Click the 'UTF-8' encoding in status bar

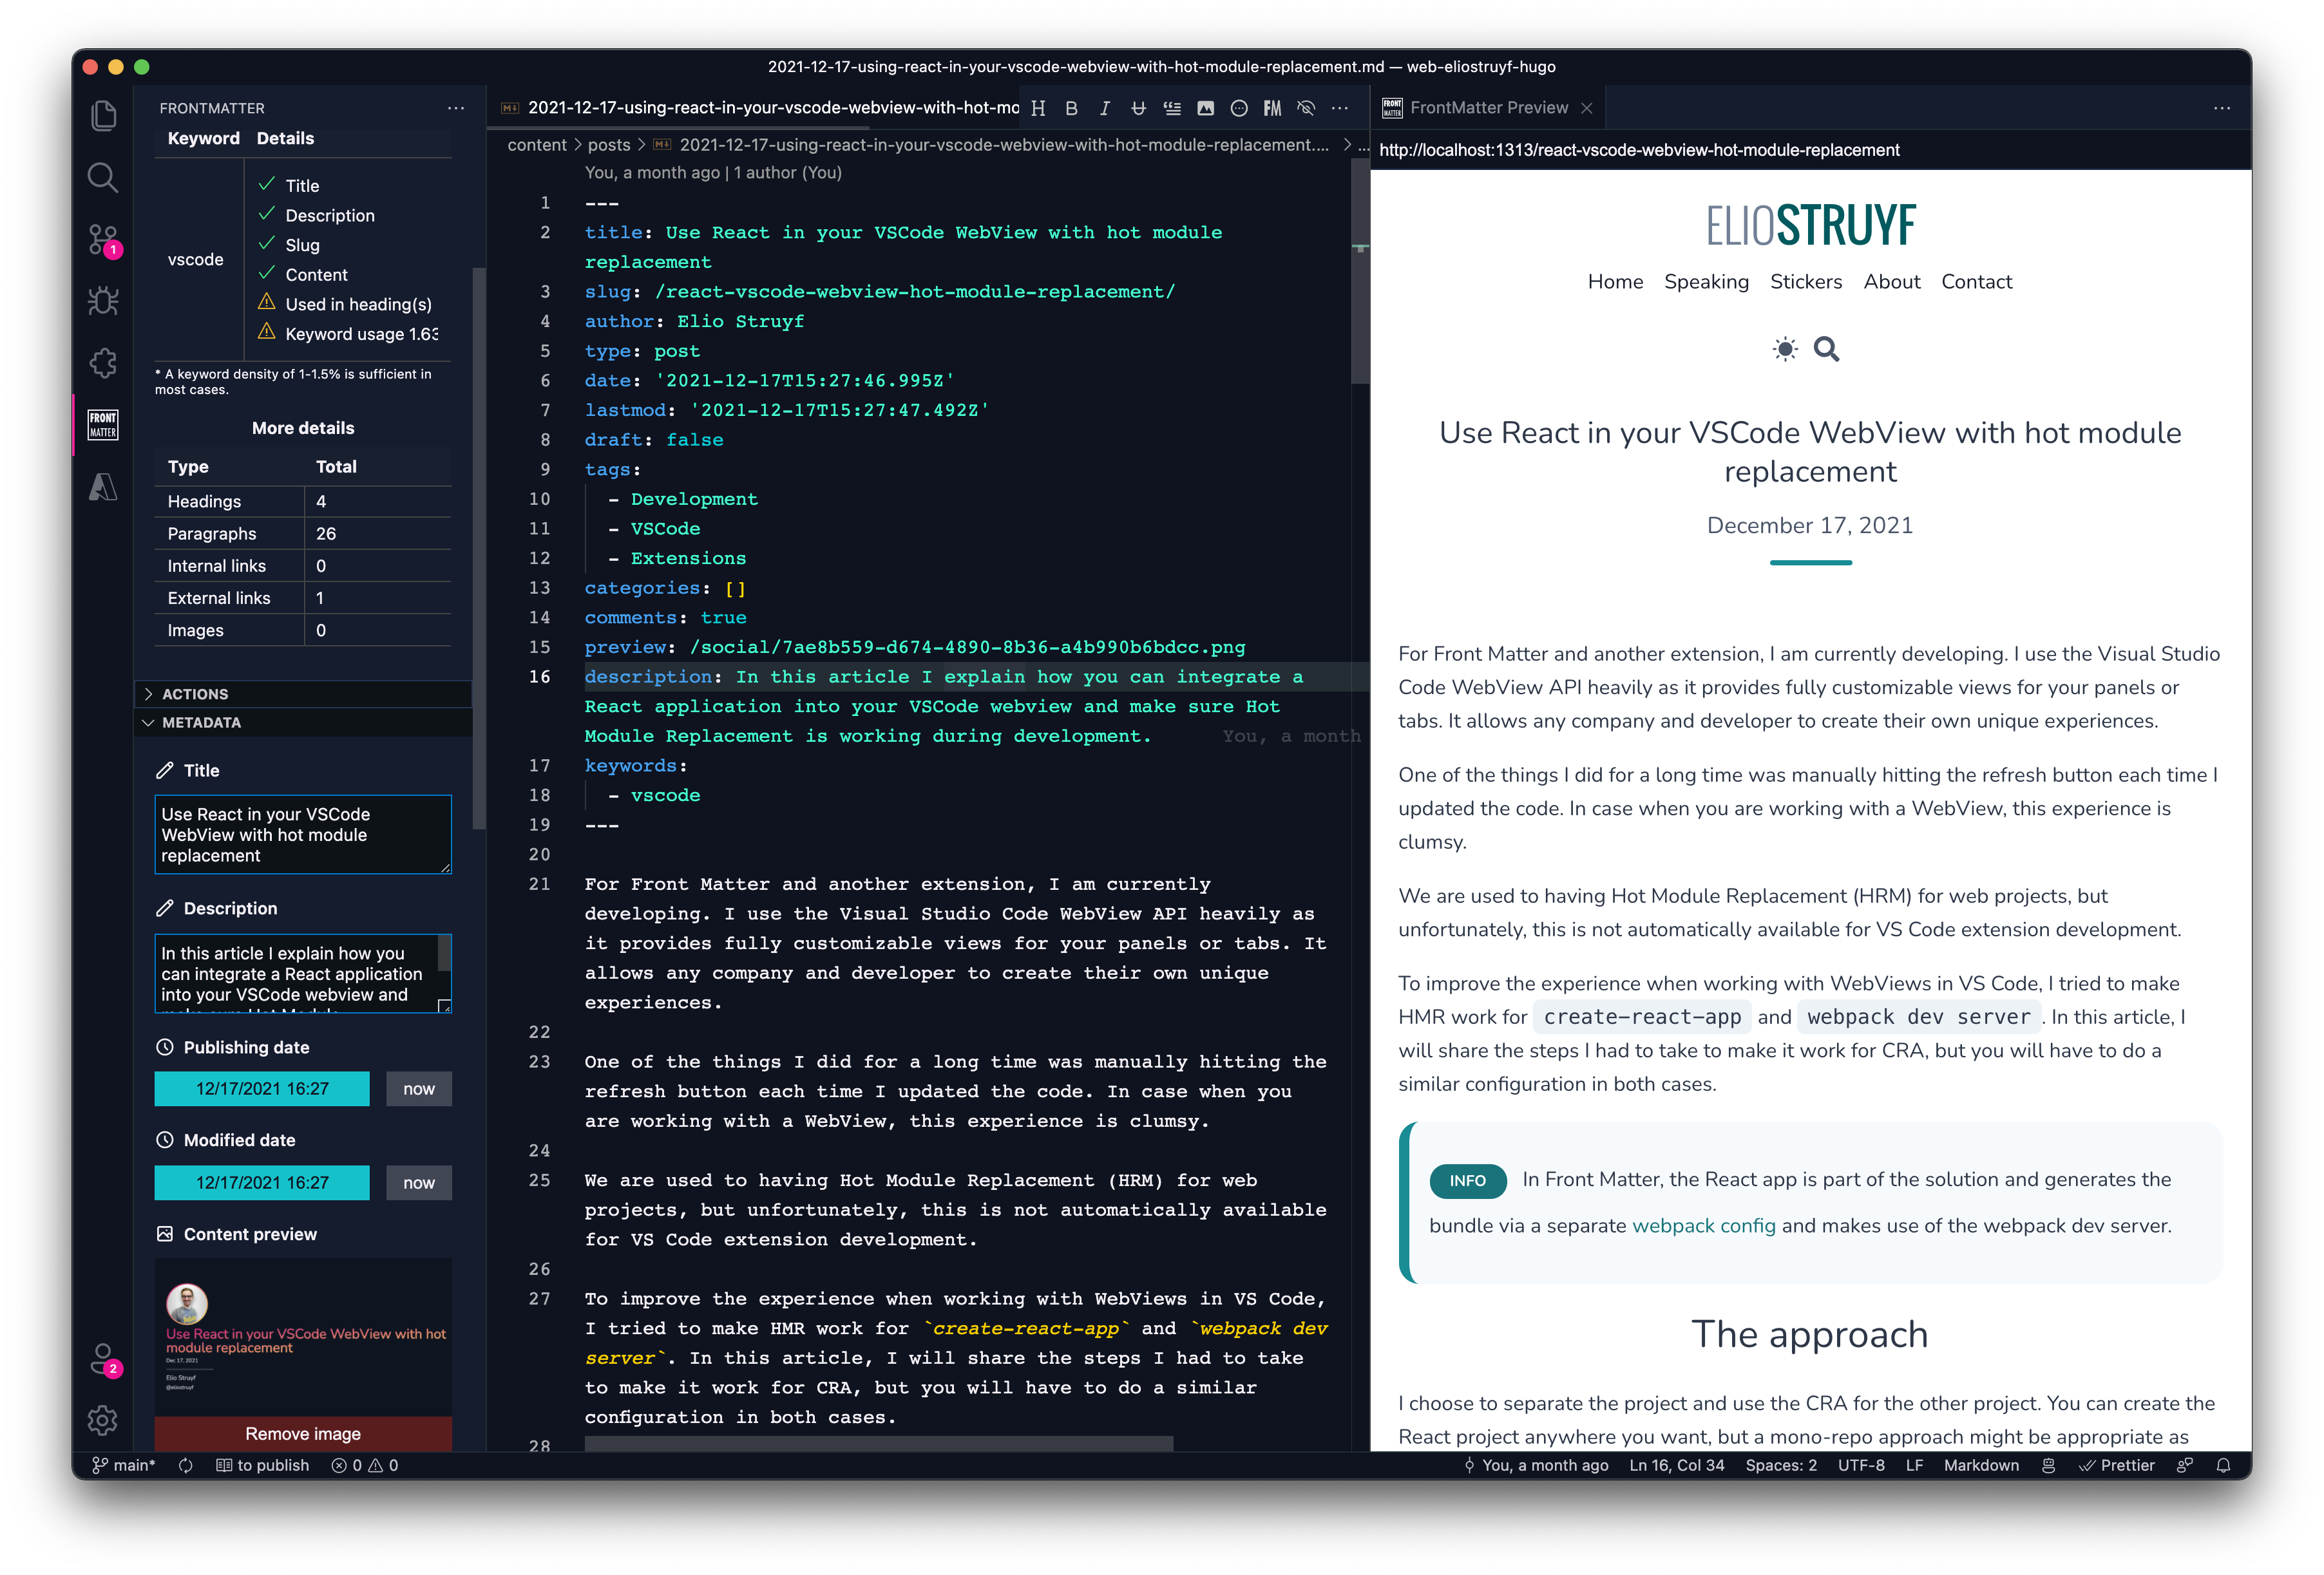click(1860, 1465)
